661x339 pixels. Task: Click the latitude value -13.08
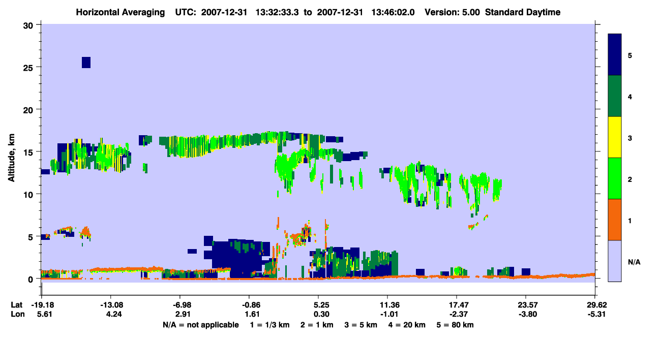110,305
